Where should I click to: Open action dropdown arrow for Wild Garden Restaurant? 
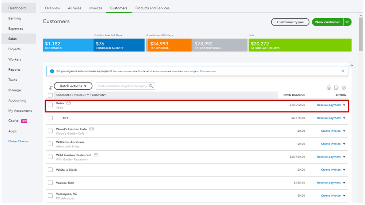click(344, 157)
